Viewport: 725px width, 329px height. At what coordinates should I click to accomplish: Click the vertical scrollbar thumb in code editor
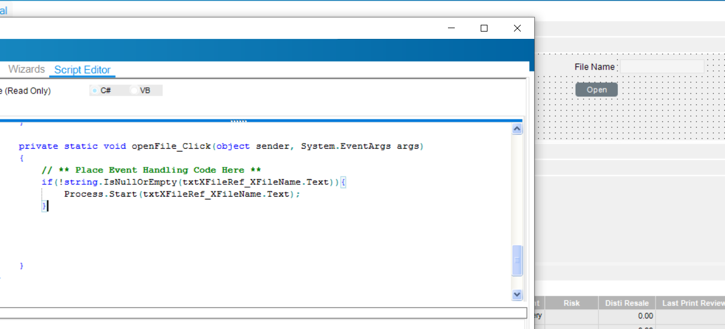[x=517, y=260]
